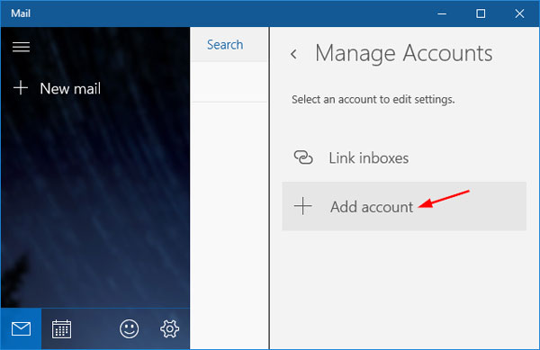Minimize the Mail window
This screenshot has width=540, height=350.
442,13
